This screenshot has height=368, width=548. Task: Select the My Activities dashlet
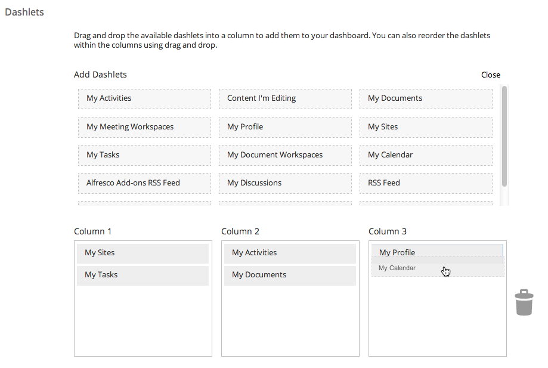pos(144,98)
